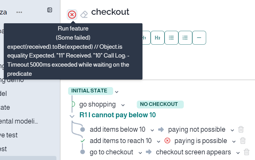The height and width of the screenshot is (160, 255).
Task: Insert a bulleted list
Action: 171,38
